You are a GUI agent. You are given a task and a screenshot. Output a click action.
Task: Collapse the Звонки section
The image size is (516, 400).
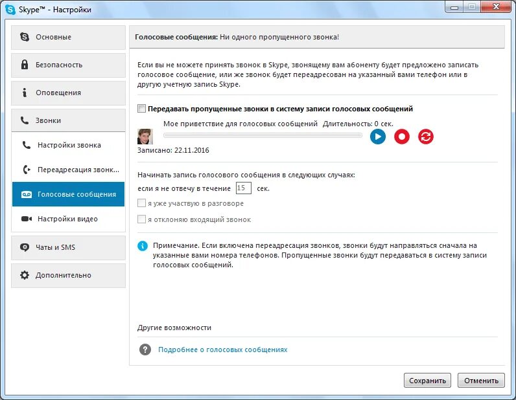point(69,120)
